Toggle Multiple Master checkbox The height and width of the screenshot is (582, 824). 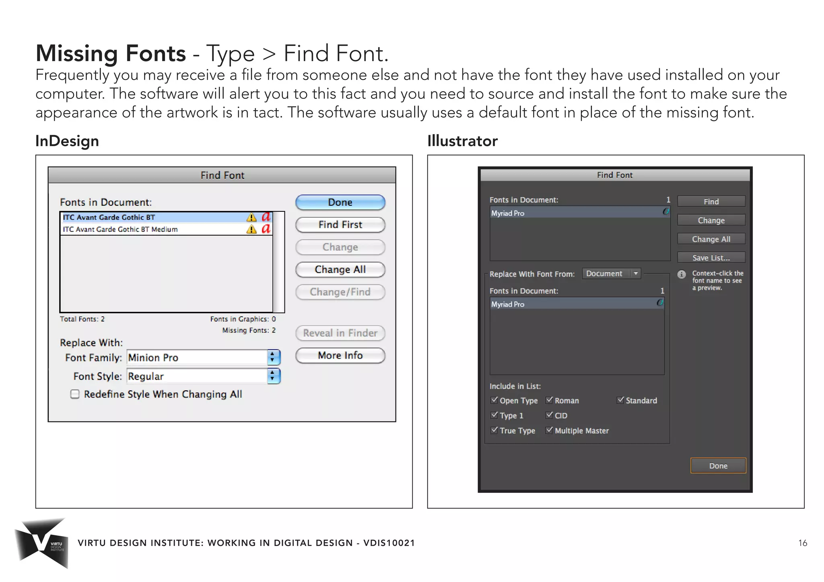[x=549, y=430]
